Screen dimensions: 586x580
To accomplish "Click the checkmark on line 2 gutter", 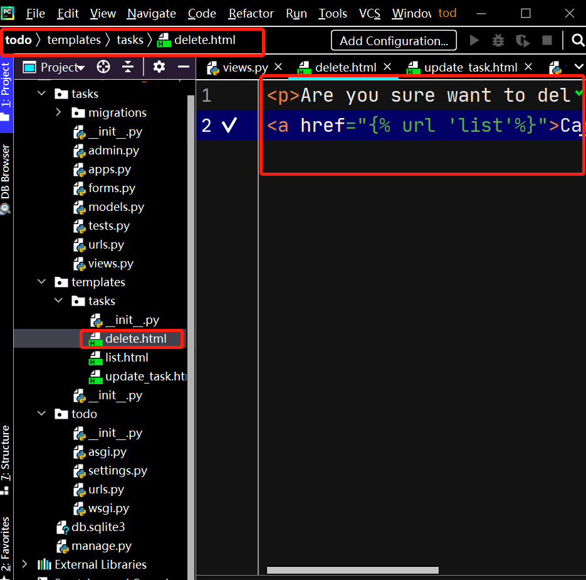I will click(229, 125).
